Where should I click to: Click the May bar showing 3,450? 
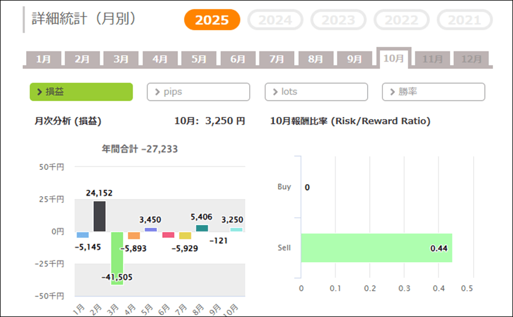pyautogui.click(x=150, y=230)
